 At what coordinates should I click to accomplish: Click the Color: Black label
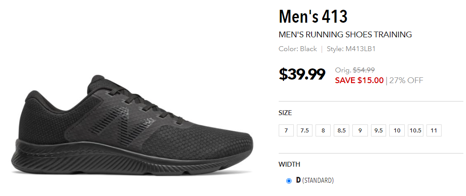point(298,49)
